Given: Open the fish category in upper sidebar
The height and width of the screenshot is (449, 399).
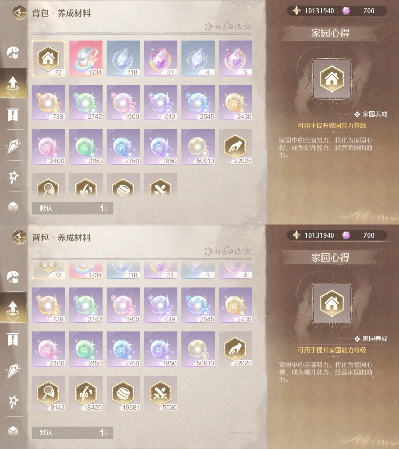Looking at the screenshot, I should pyautogui.click(x=13, y=52).
